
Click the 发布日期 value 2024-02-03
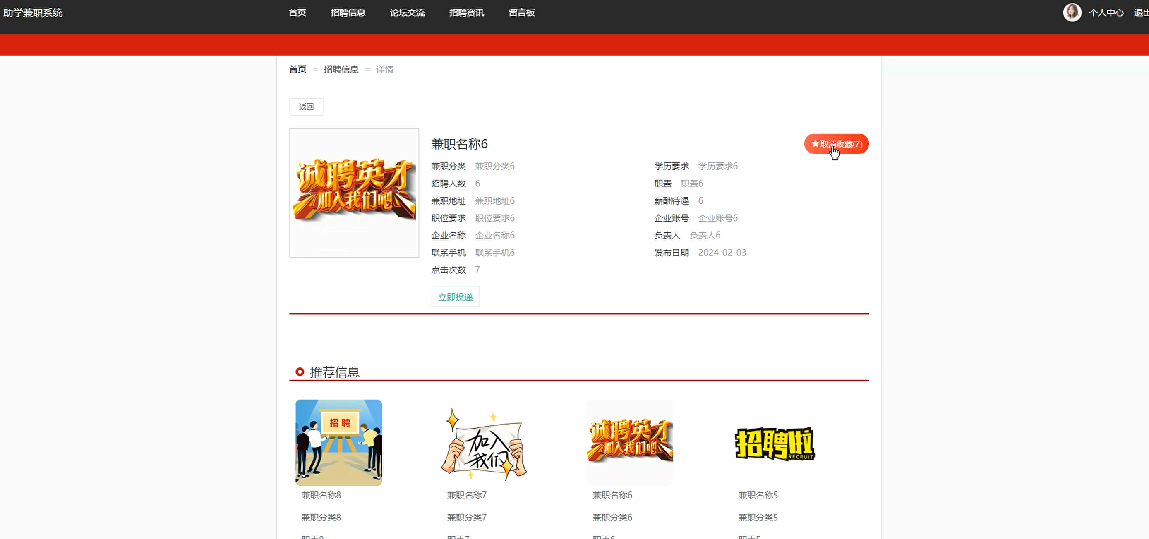722,253
